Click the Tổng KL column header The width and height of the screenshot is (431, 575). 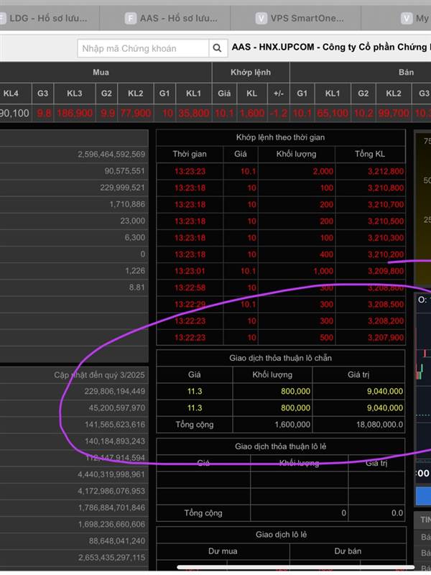coord(370,154)
